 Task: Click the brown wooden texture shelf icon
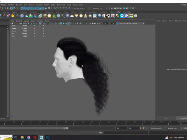click(x=45, y=16)
